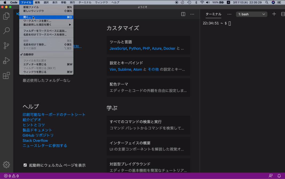The height and width of the screenshot is (179, 285).
Task: Open すべてのコマンドの検索と実行 card
Action: (x=148, y=125)
